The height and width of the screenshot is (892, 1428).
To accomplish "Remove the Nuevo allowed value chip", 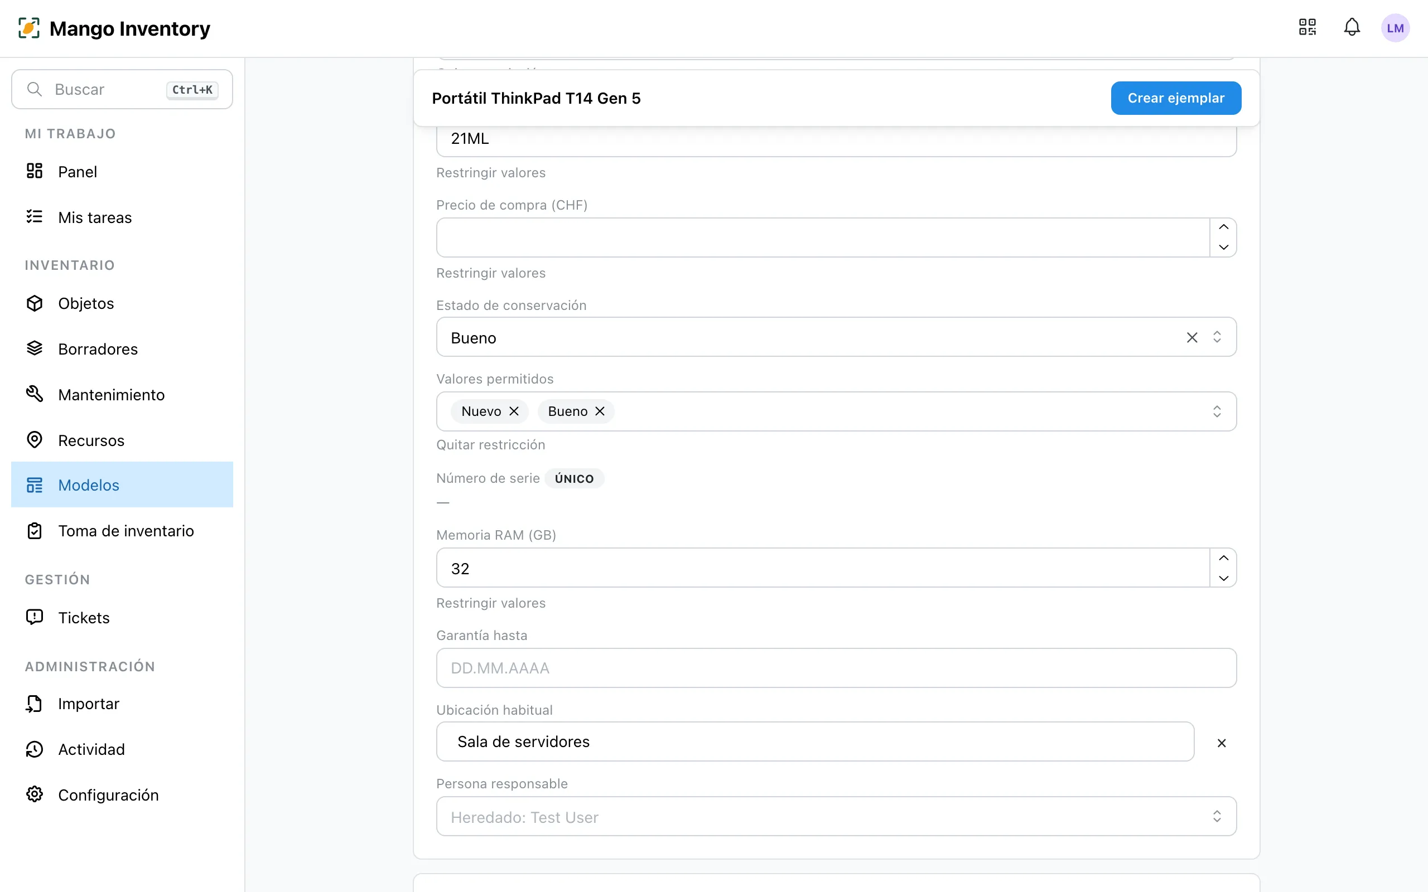I will (514, 411).
